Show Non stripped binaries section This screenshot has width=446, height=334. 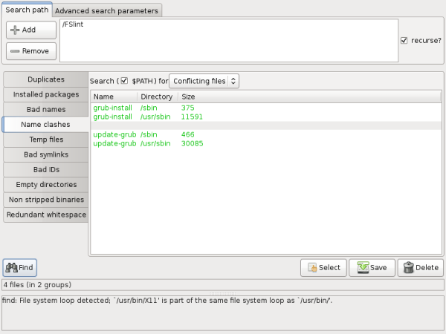46,200
